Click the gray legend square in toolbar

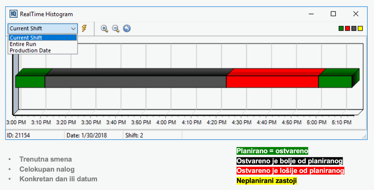[x=354, y=29]
